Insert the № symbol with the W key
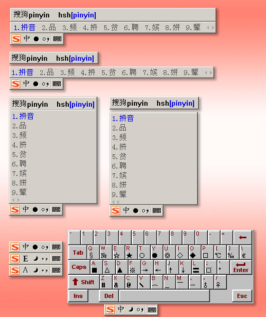This screenshot has height=317, width=266. (106, 253)
